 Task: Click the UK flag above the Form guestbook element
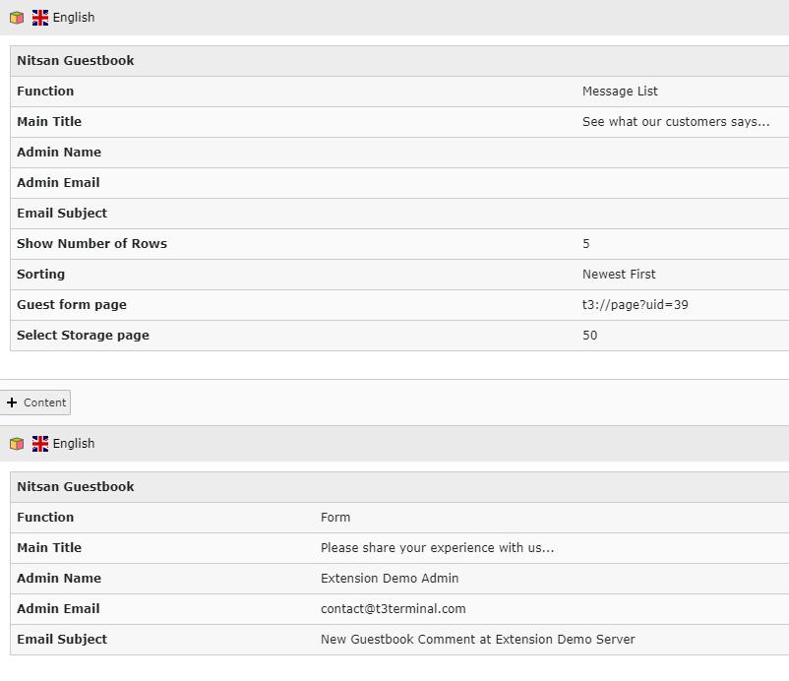pos(40,444)
